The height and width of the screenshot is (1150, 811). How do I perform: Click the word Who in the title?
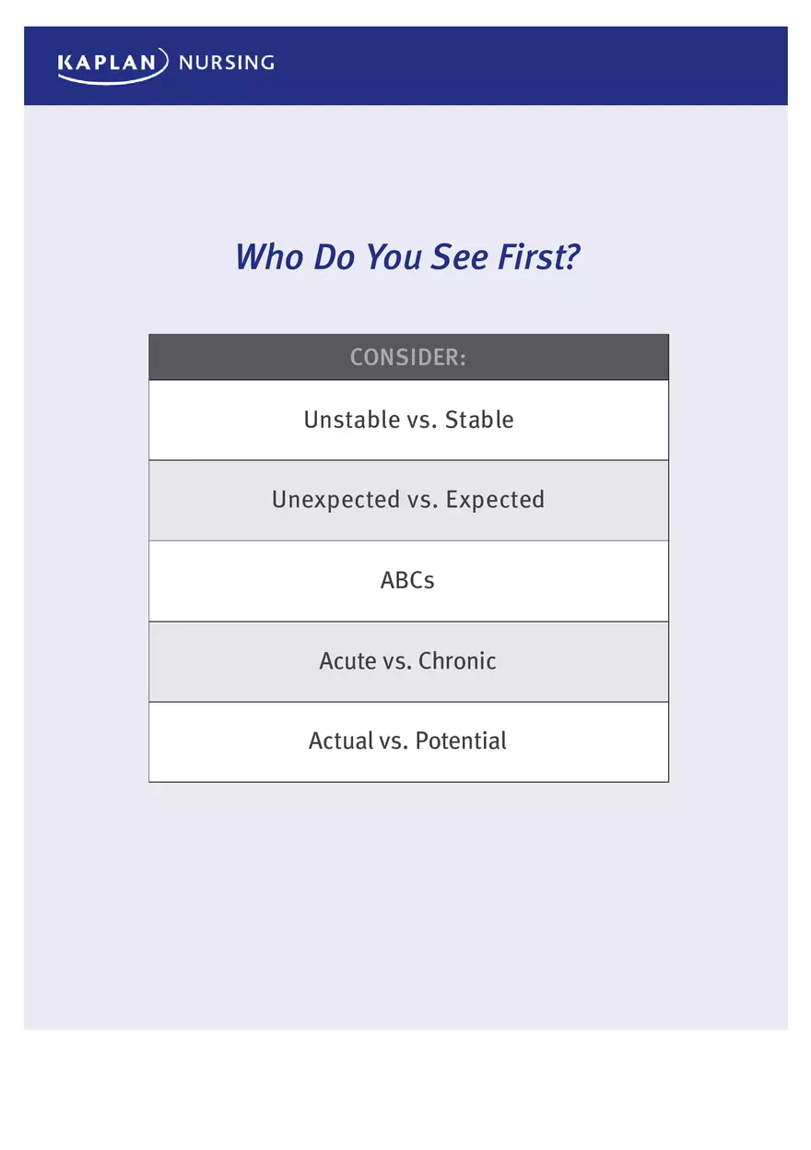click(269, 256)
